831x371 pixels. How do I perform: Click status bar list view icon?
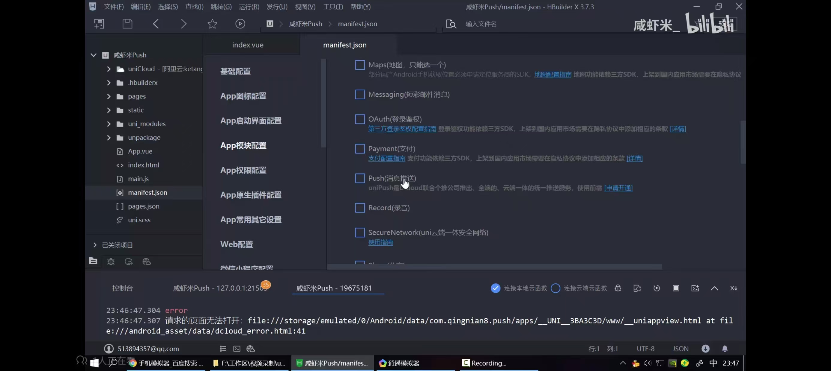223,349
